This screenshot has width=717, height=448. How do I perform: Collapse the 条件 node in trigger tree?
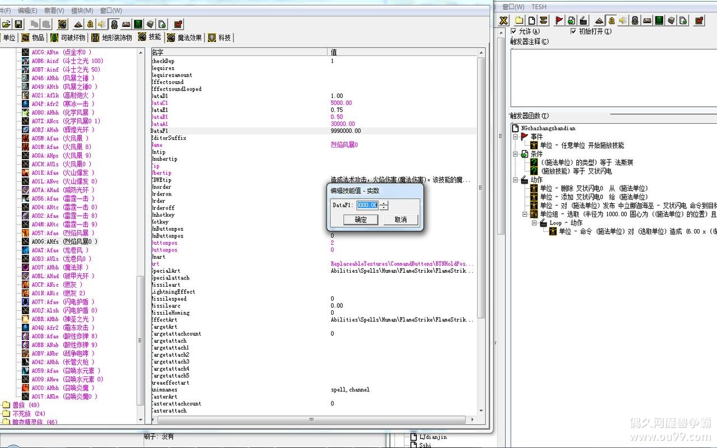[x=516, y=153]
